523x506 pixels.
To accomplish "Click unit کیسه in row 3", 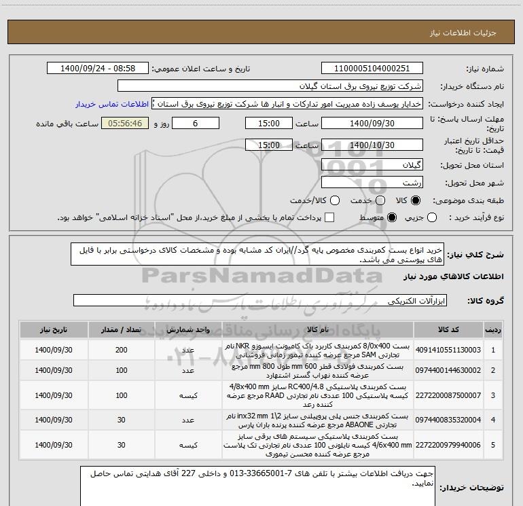I will click(x=188, y=395).
